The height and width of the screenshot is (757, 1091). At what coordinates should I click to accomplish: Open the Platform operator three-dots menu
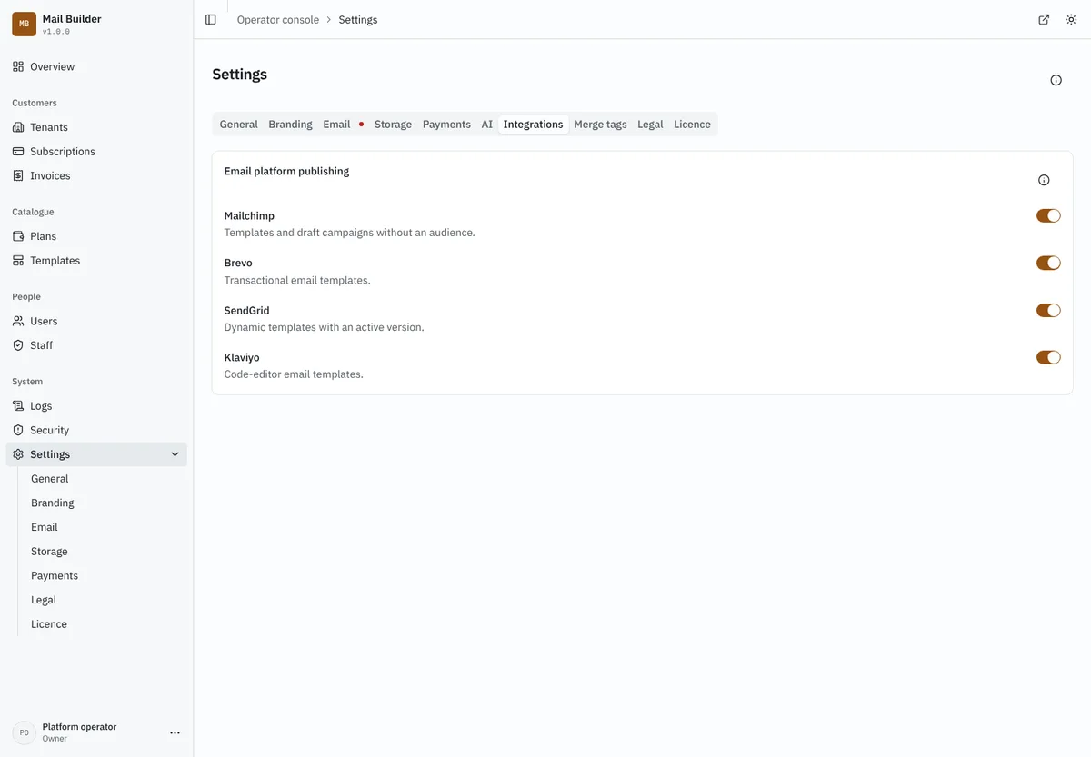coord(175,732)
